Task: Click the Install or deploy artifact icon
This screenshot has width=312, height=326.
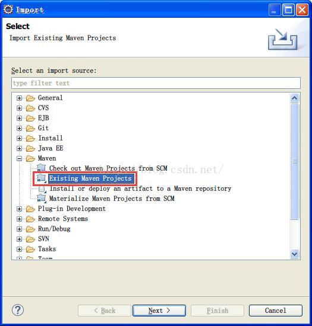Action: click(x=42, y=189)
